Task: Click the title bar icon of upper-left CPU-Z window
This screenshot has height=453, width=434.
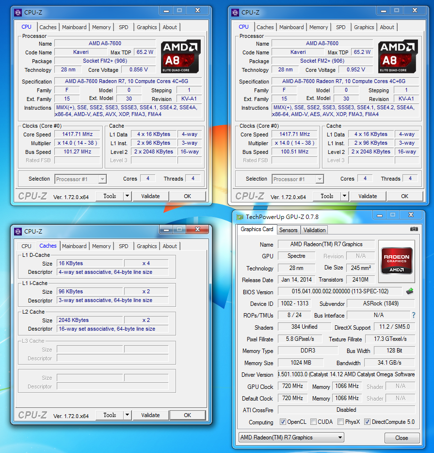Action: point(18,13)
